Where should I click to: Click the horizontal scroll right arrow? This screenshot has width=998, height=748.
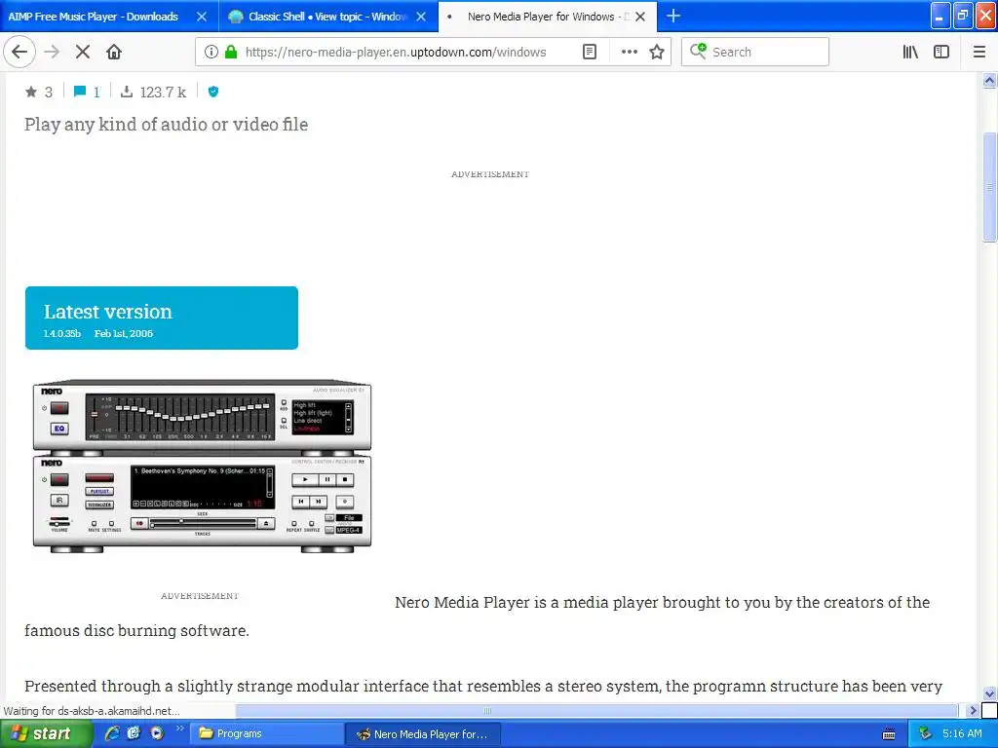(973, 710)
